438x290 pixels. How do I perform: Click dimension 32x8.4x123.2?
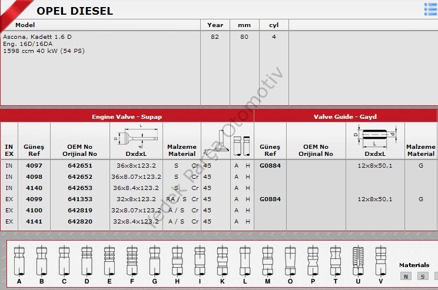point(136,221)
